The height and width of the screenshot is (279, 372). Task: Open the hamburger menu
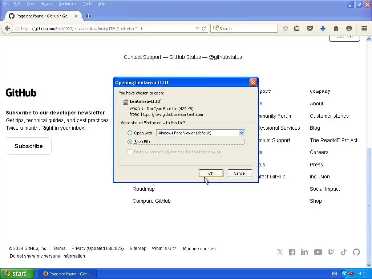[x=364, y=28]
